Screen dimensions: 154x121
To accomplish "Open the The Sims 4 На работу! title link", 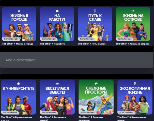I will (53, 44).
